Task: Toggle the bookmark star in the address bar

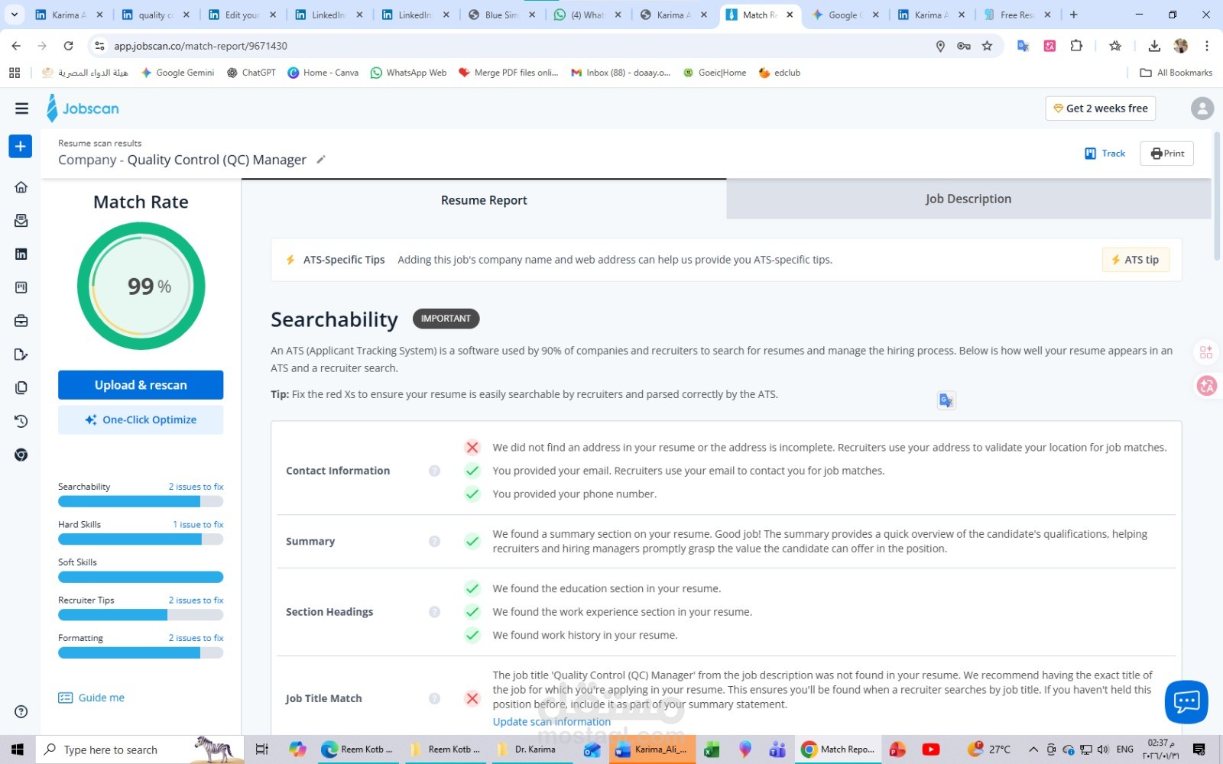Action: point(985,46)
